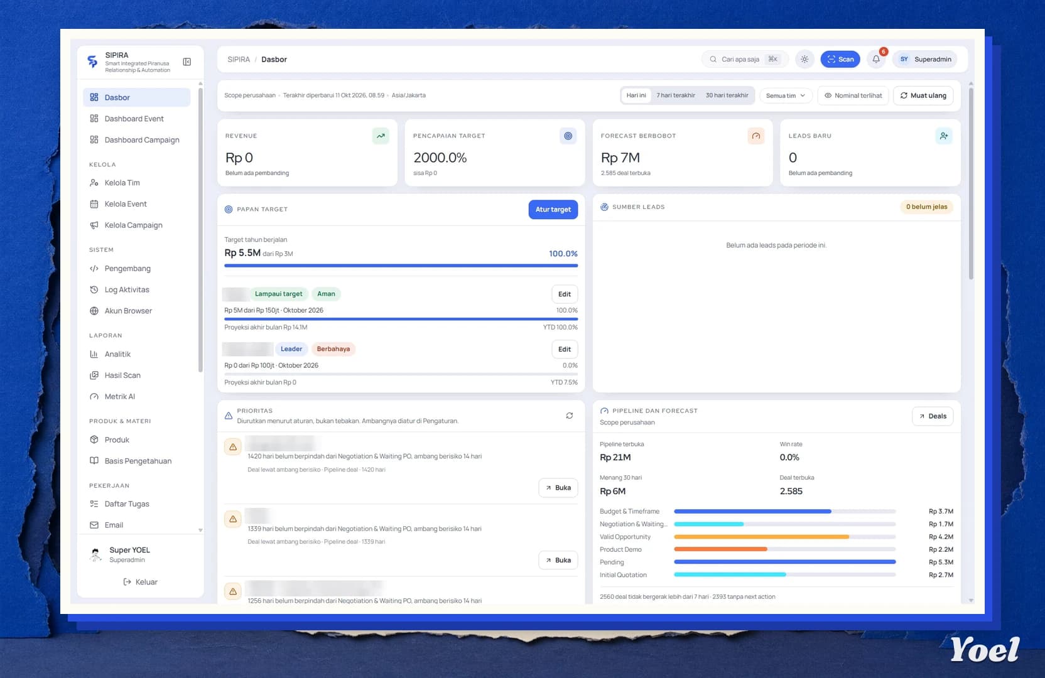The height and width of the screenshot is (678, 1045).
Task: Click the Basis Pengetahuan book icon
Action: [94, 461]
